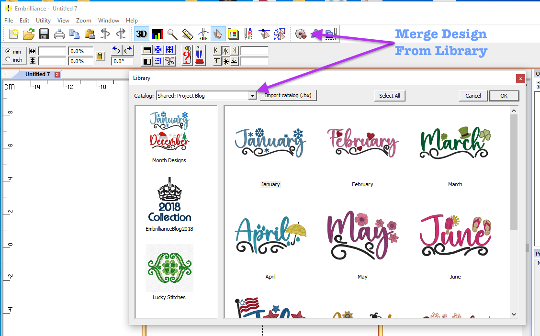Select the inch units radio button
Image resolution: width=540 pixels, height=336 pixels.
point(8,60)
